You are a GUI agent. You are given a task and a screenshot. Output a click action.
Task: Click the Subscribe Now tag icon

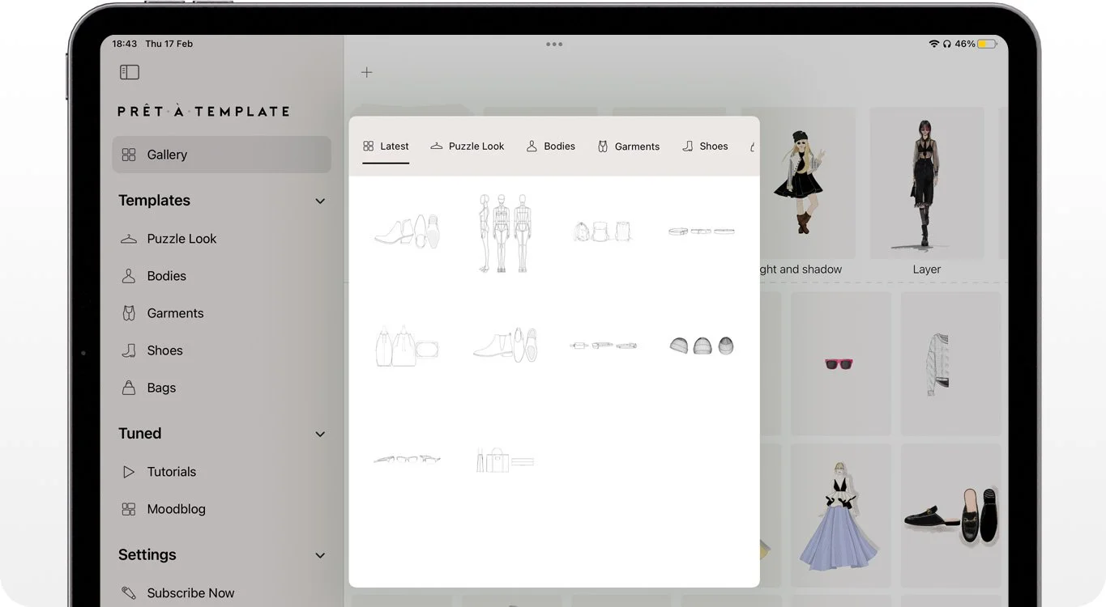(x=128, y=593)
